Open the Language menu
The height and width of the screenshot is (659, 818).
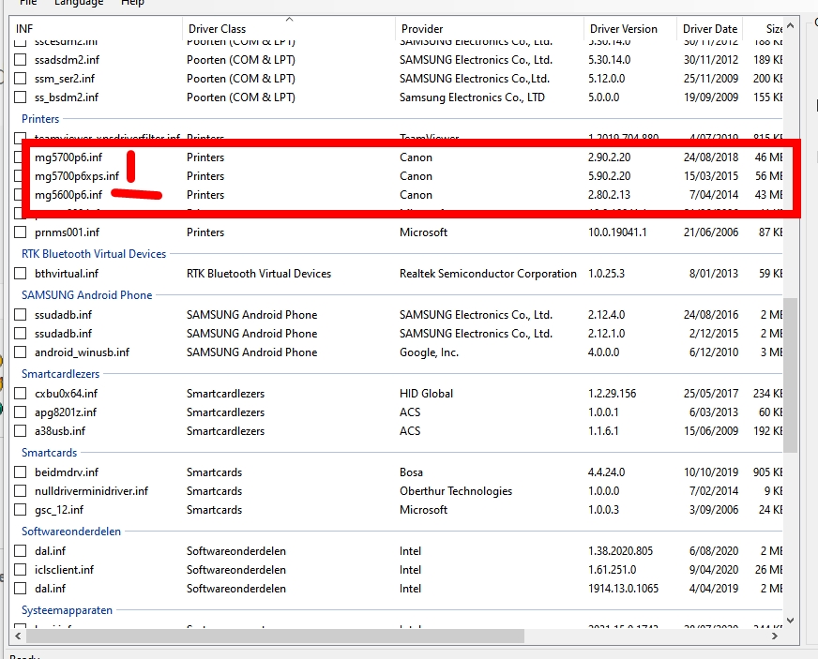[79, 3]
